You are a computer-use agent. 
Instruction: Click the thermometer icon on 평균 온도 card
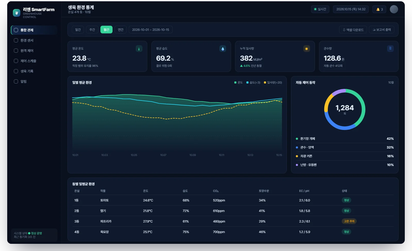tap(139, 49)
